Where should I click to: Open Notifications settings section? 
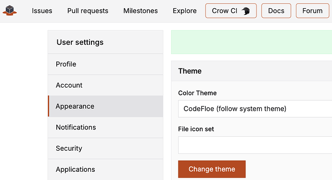[105, 127]
